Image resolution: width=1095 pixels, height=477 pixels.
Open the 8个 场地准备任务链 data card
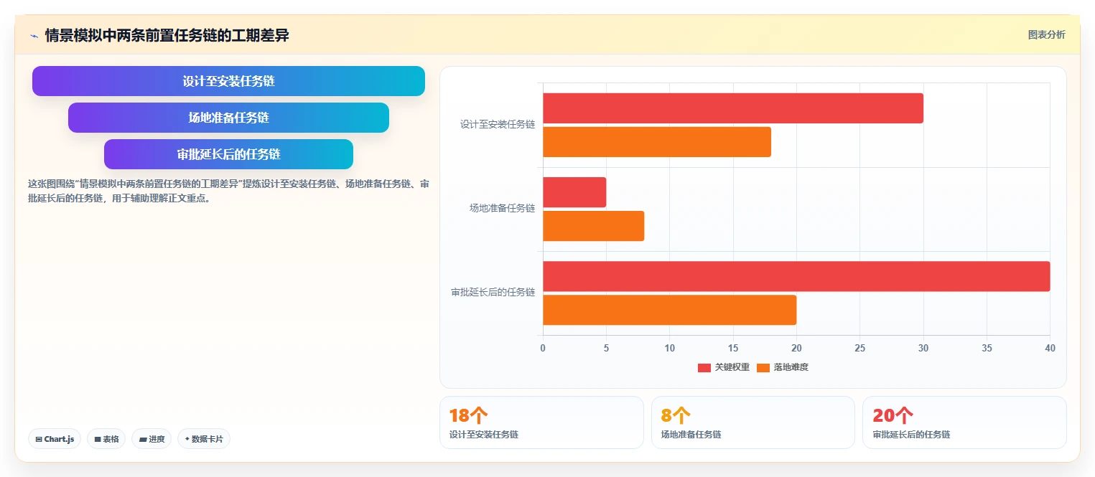(x=753, y=422)
